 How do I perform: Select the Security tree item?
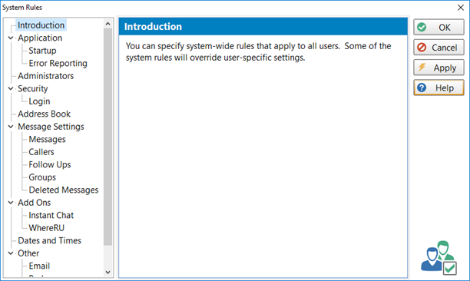[33, 88]
